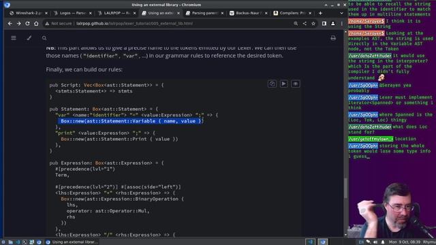Click the 'pub Script' code line

106,85
